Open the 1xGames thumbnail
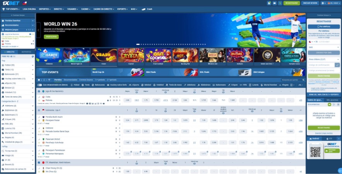Image resolution: width=342 pixels, height=174 pixels. (49, 57)
